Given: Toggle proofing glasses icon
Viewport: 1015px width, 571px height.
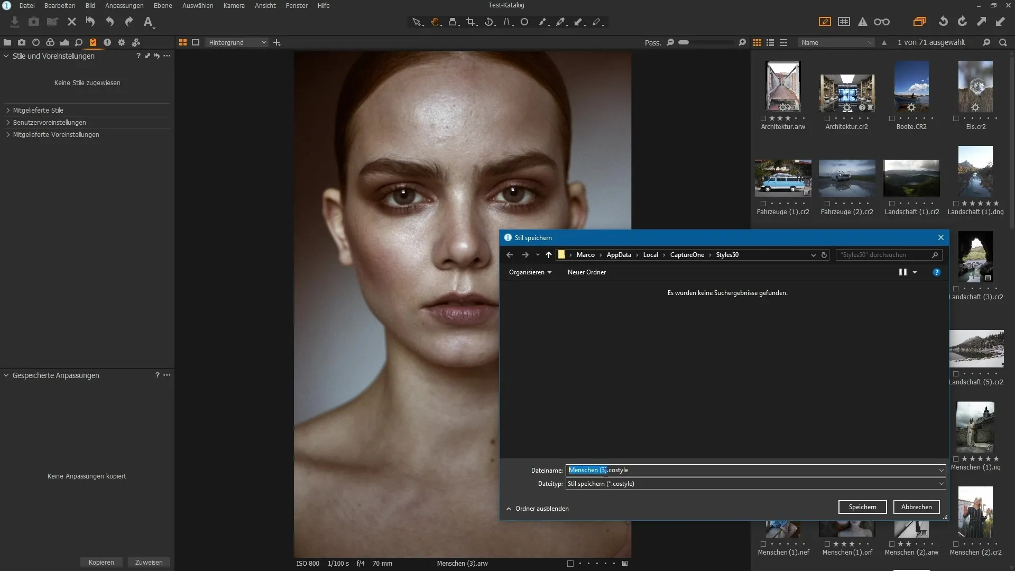Looking at the screenshot, I should coord(882,22).
